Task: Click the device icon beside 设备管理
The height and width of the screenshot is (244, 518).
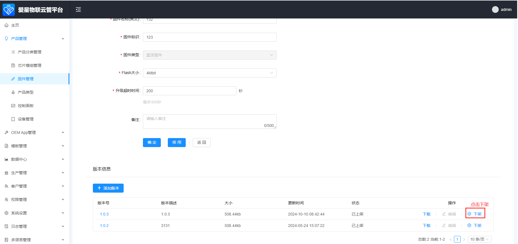Action: [13, 119]
